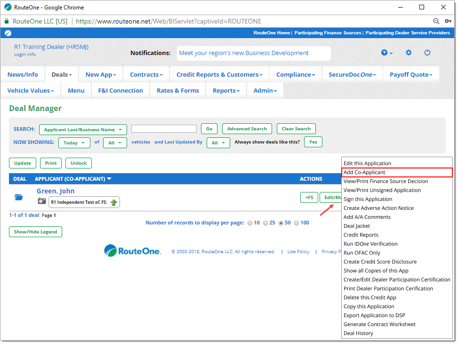Open the Rates & Forms tab
Image resolution: width=458 pixels, height=344 pixels.
pos(177,90)
